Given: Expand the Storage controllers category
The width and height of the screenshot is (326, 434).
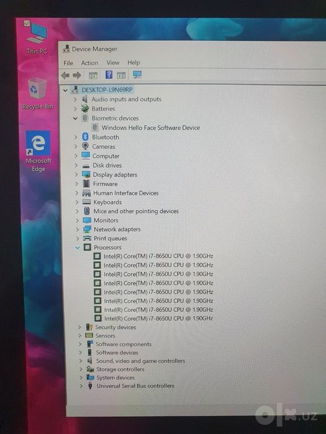Looking at the screenshot, I should click(x=81, y=370).
